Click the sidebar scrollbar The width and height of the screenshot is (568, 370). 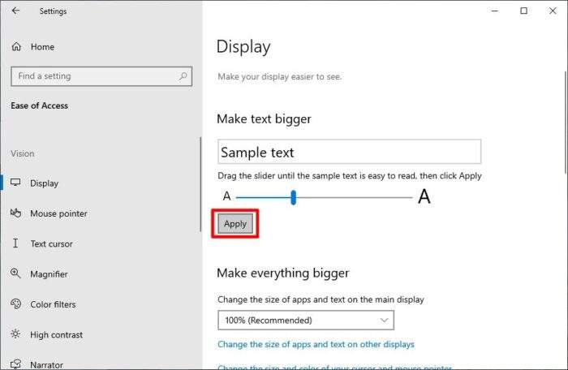click(200, 184)
